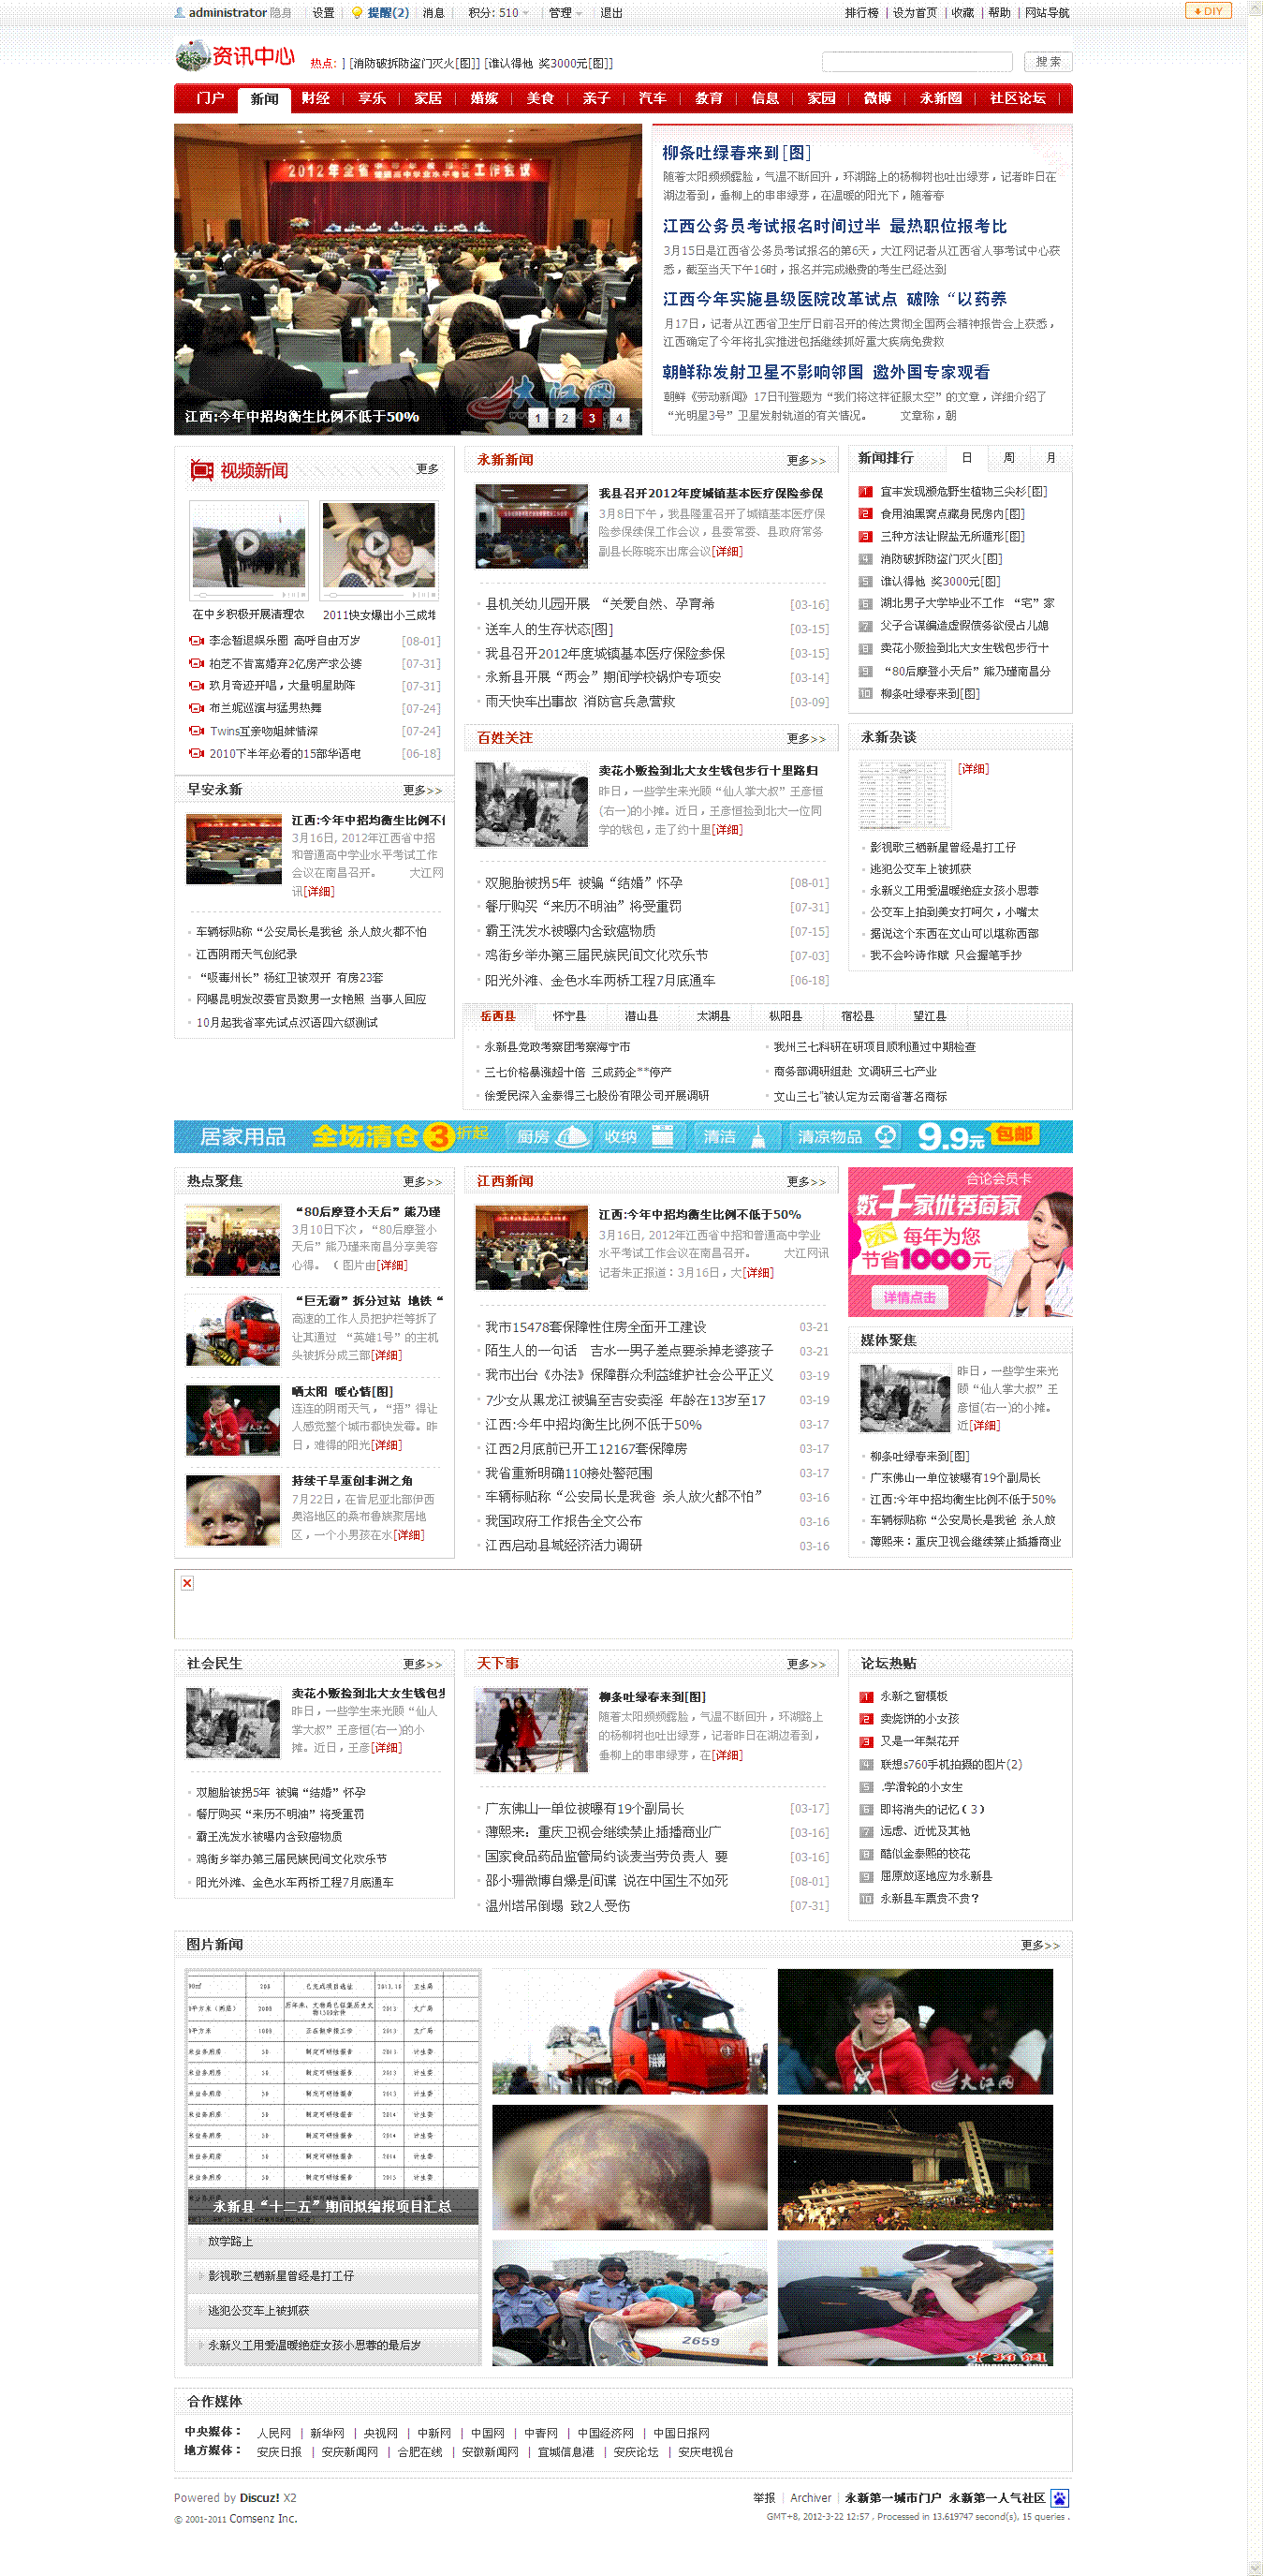The height and width of the screenshot is (2576, 1263).
Task: Open headline 朝鲜称发射卫星不影响邻国
Action: [x=827, y=372]
